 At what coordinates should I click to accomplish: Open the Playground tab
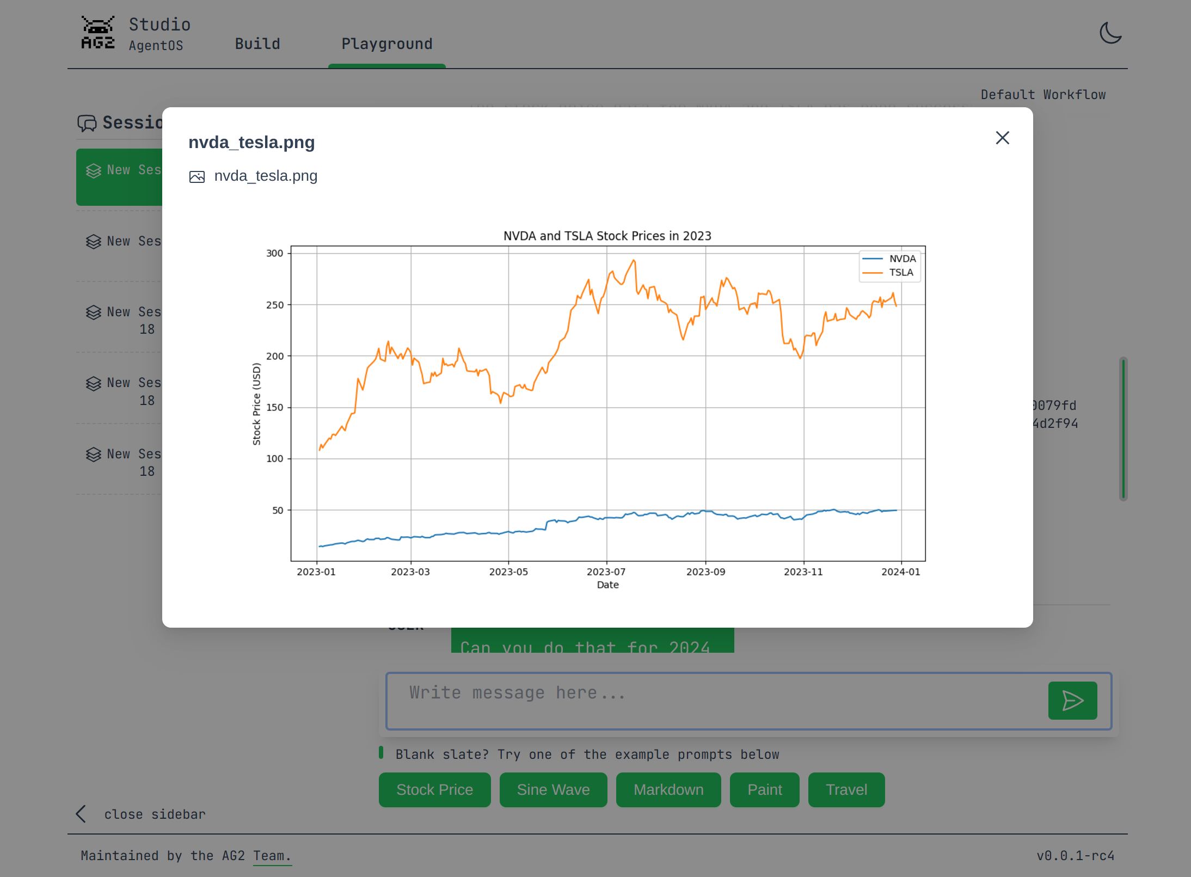coord(386,44)
